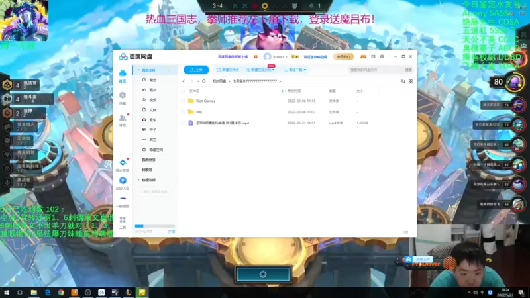
Task: Open the 新建在线文档 dropdown
Action: pyautogui.click(x=273, y=70)
